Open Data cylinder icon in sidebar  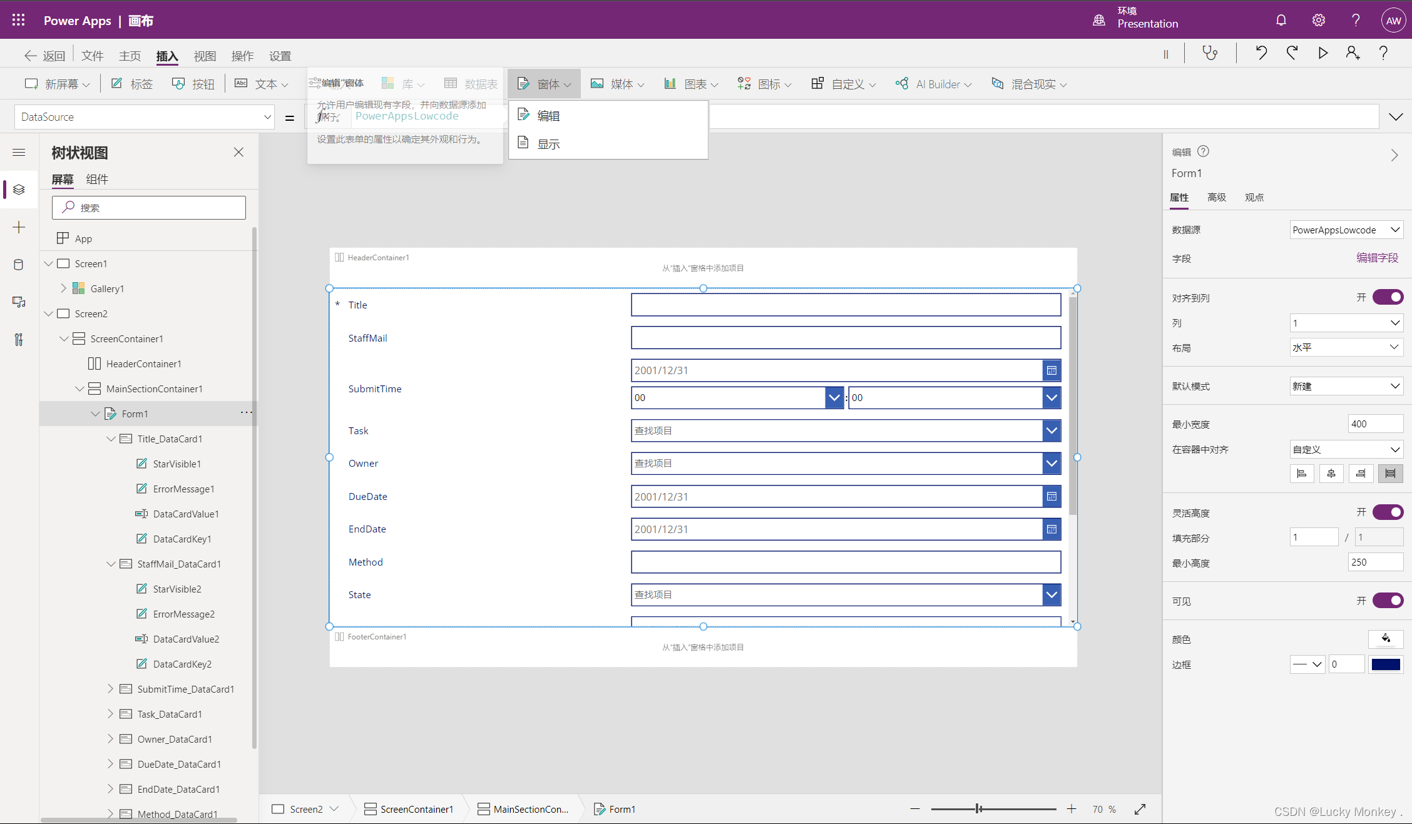pyautogui.click(x=19, y=265)
